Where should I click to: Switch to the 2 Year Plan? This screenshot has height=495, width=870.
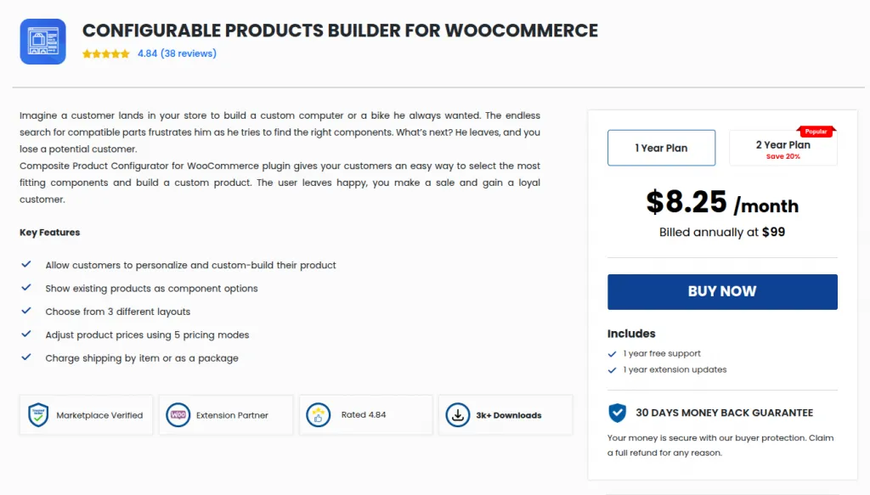point(782,149)
